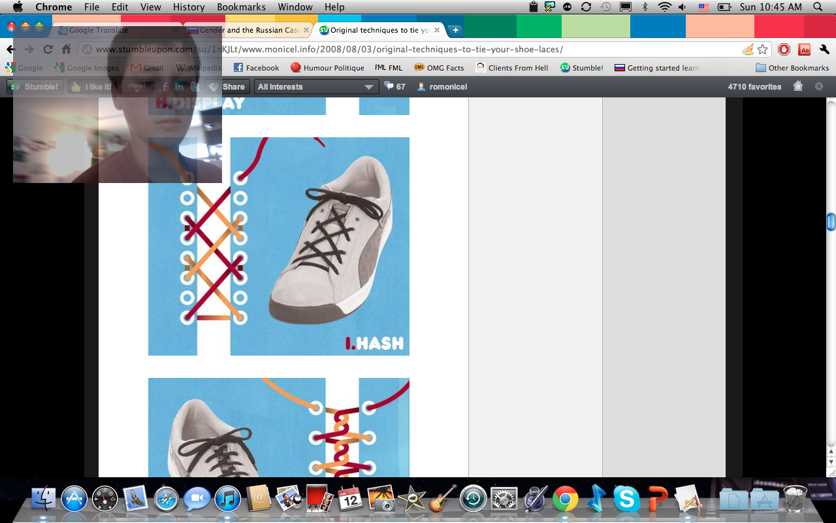Image resolution: width=836 pixels, height=523 pixels.
Task: Open the Window menu in menu bar
Action: [295, 7]
